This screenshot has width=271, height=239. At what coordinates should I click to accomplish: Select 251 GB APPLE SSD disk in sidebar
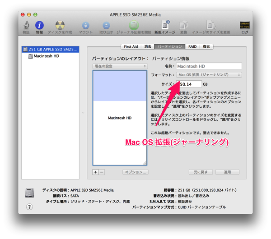(x=50, y=49)
